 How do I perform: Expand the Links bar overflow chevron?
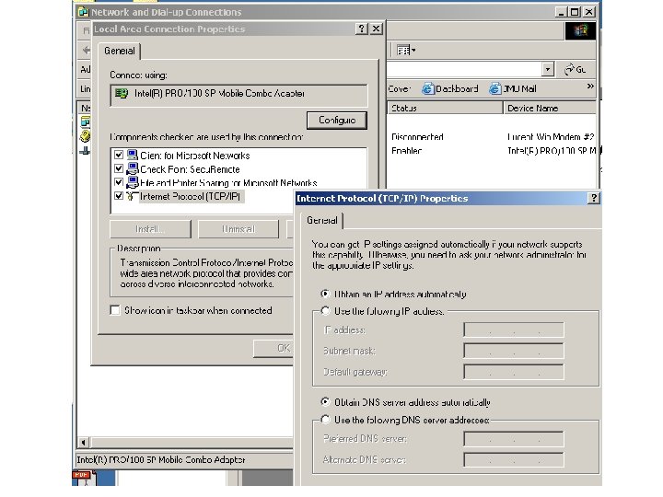coord(590,87)
